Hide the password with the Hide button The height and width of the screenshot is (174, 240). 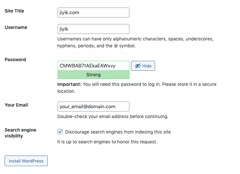[143, 66]
